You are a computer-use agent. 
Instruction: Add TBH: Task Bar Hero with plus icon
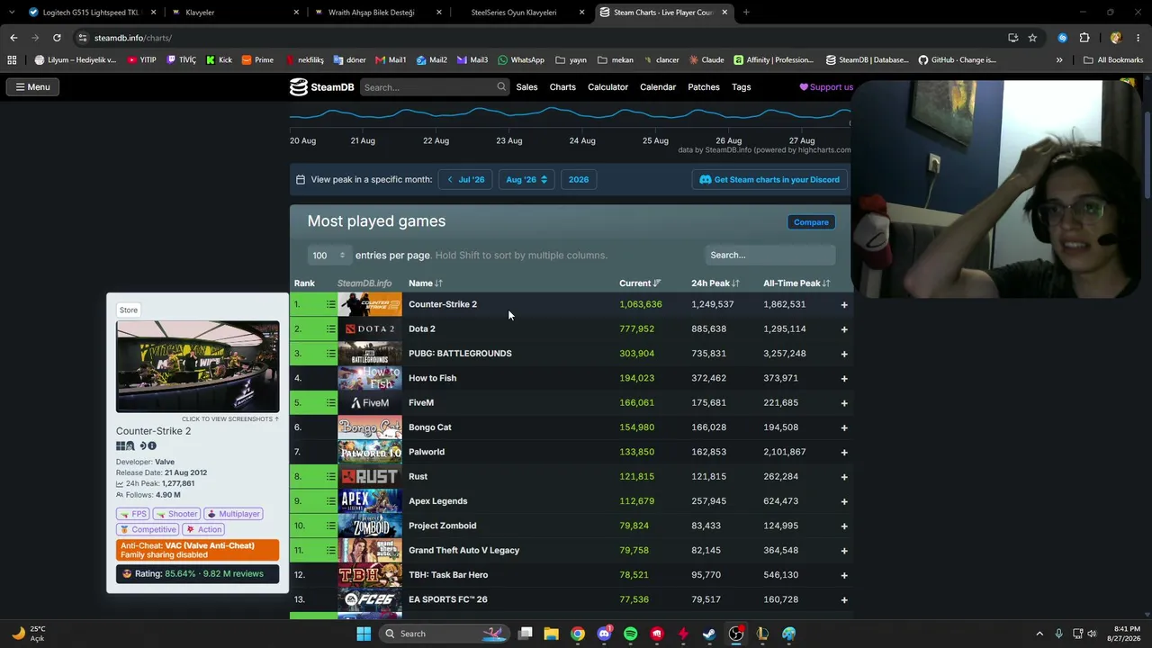844,575
